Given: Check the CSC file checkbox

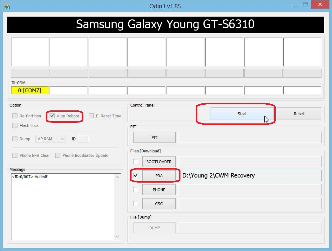Looking at the screenshot, I should pyautogui.click(x=136, y=204).
